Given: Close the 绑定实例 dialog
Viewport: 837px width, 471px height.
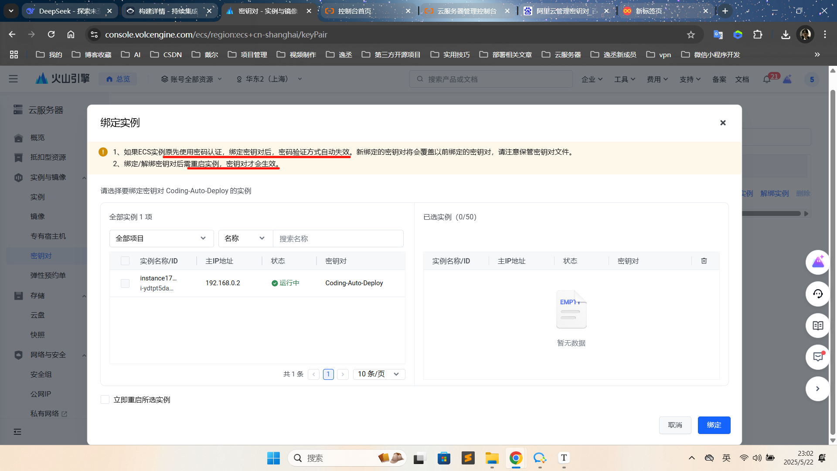Looking at the screenshot, I should (723, 123).
